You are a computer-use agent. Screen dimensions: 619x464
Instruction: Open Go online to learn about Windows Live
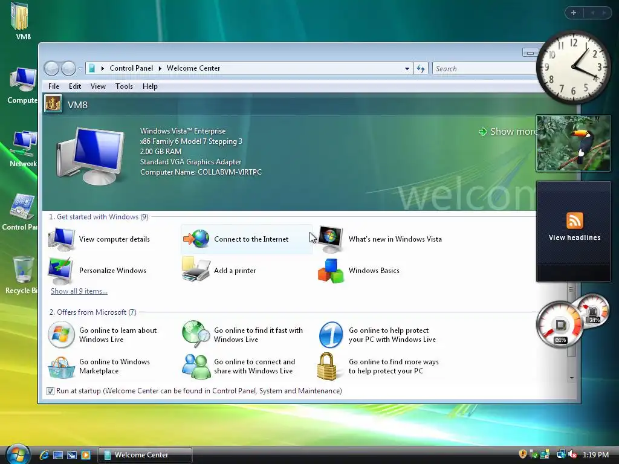tap(102, 335)
